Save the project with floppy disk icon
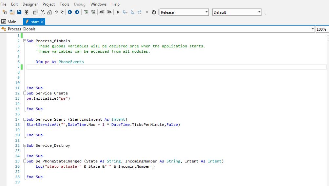329x186 pixels. pyautogui.click(x=19, y=12)
